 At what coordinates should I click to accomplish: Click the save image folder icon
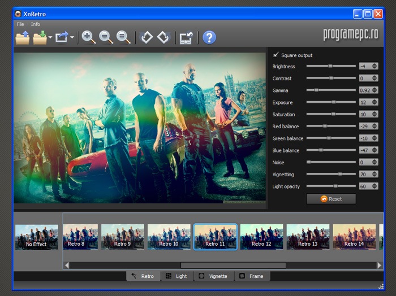click(x=40, y=38)
